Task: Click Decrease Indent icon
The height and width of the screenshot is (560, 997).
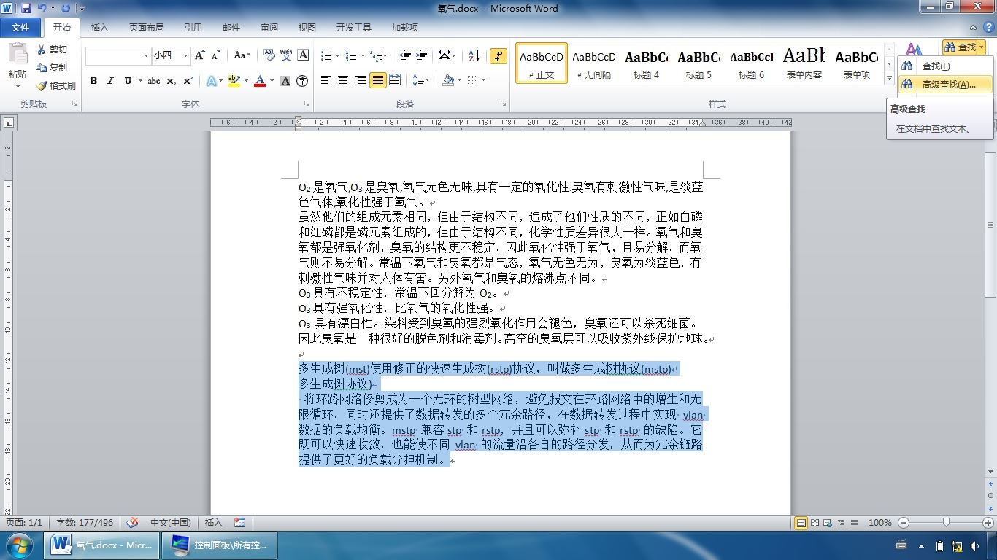Action: [404, 55]
